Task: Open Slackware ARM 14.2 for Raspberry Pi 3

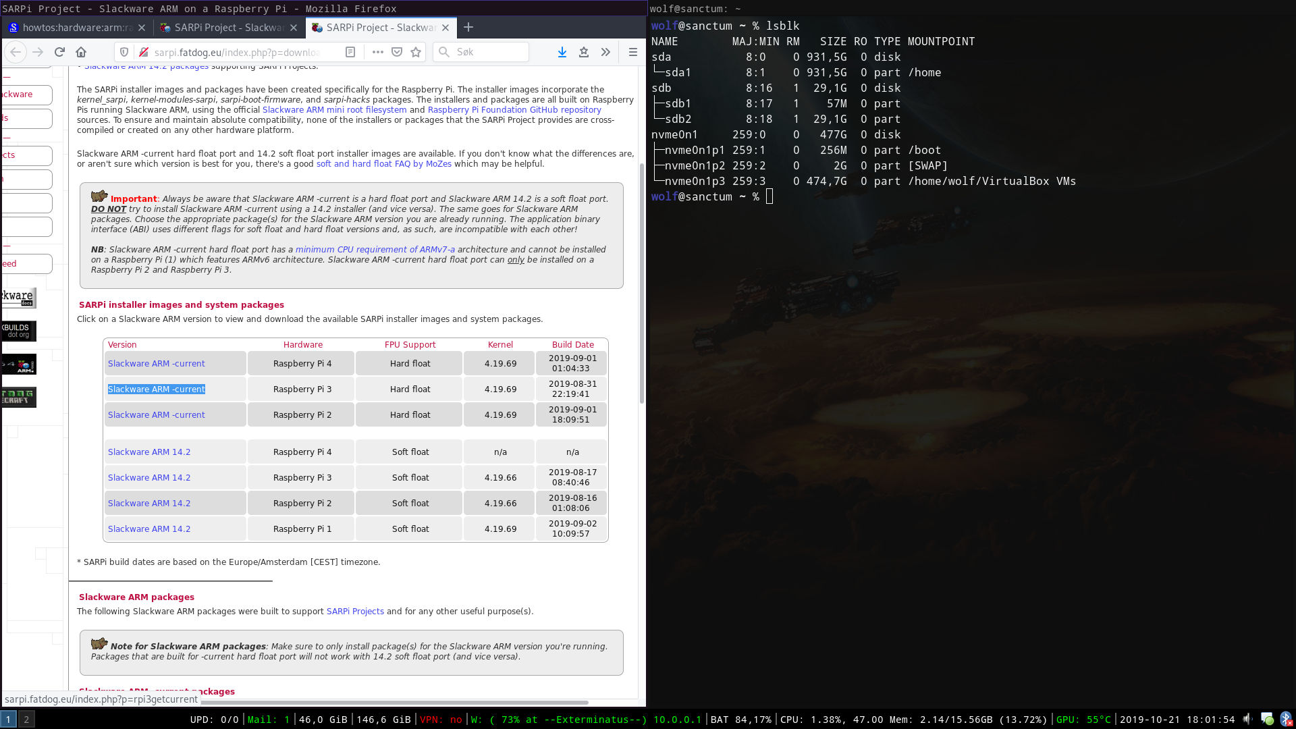Action: [x=149, y=478]
